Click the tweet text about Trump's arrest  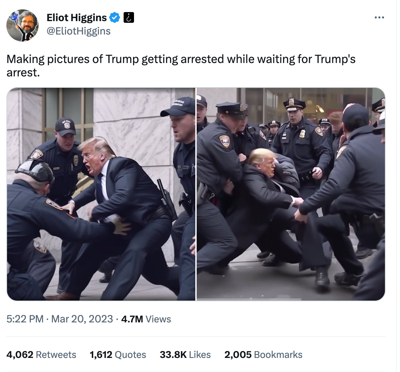181,66
